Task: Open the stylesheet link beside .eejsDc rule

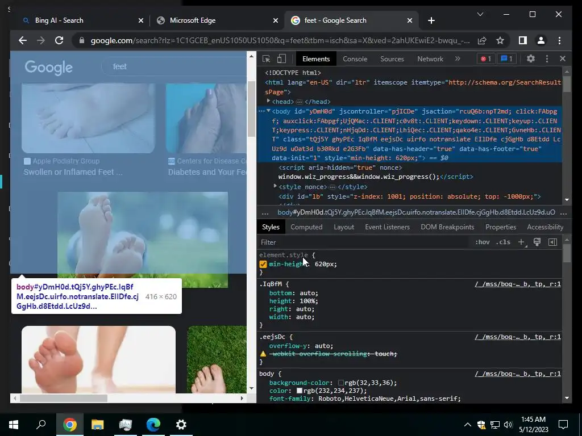Action: pyautogui.click(x=517, y=337)
